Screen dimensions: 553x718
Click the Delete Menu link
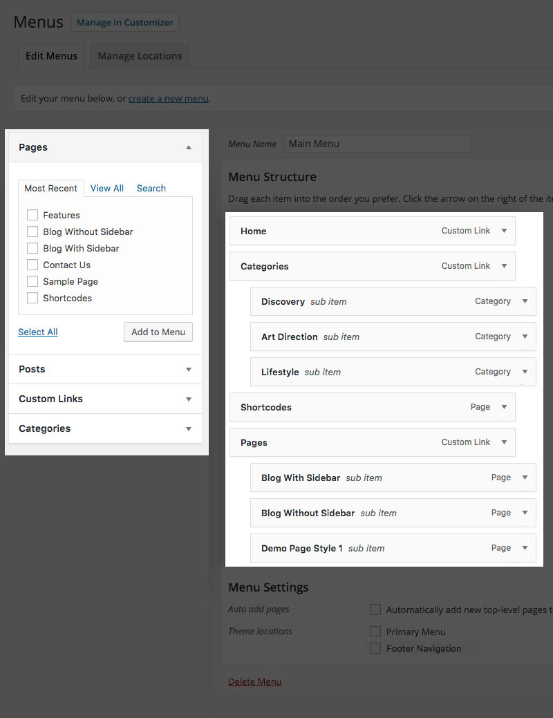(x=254, y=681)
